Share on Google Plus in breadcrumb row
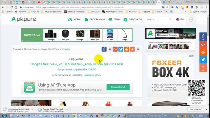 115,49
